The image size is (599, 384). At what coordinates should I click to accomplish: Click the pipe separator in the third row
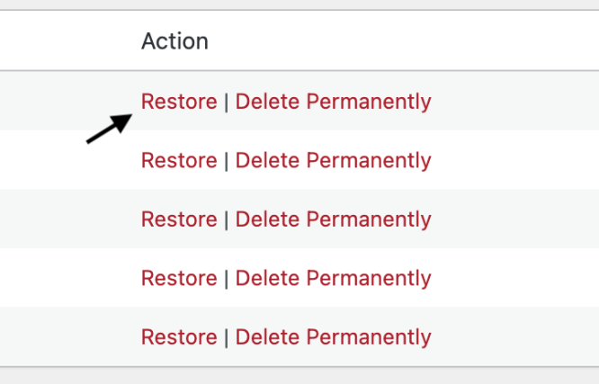coord(226,219)
